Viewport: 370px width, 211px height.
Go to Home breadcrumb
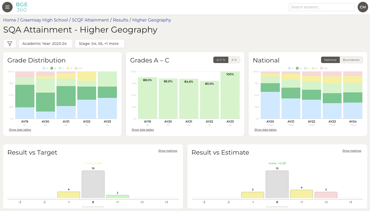[x=10, y=20]
